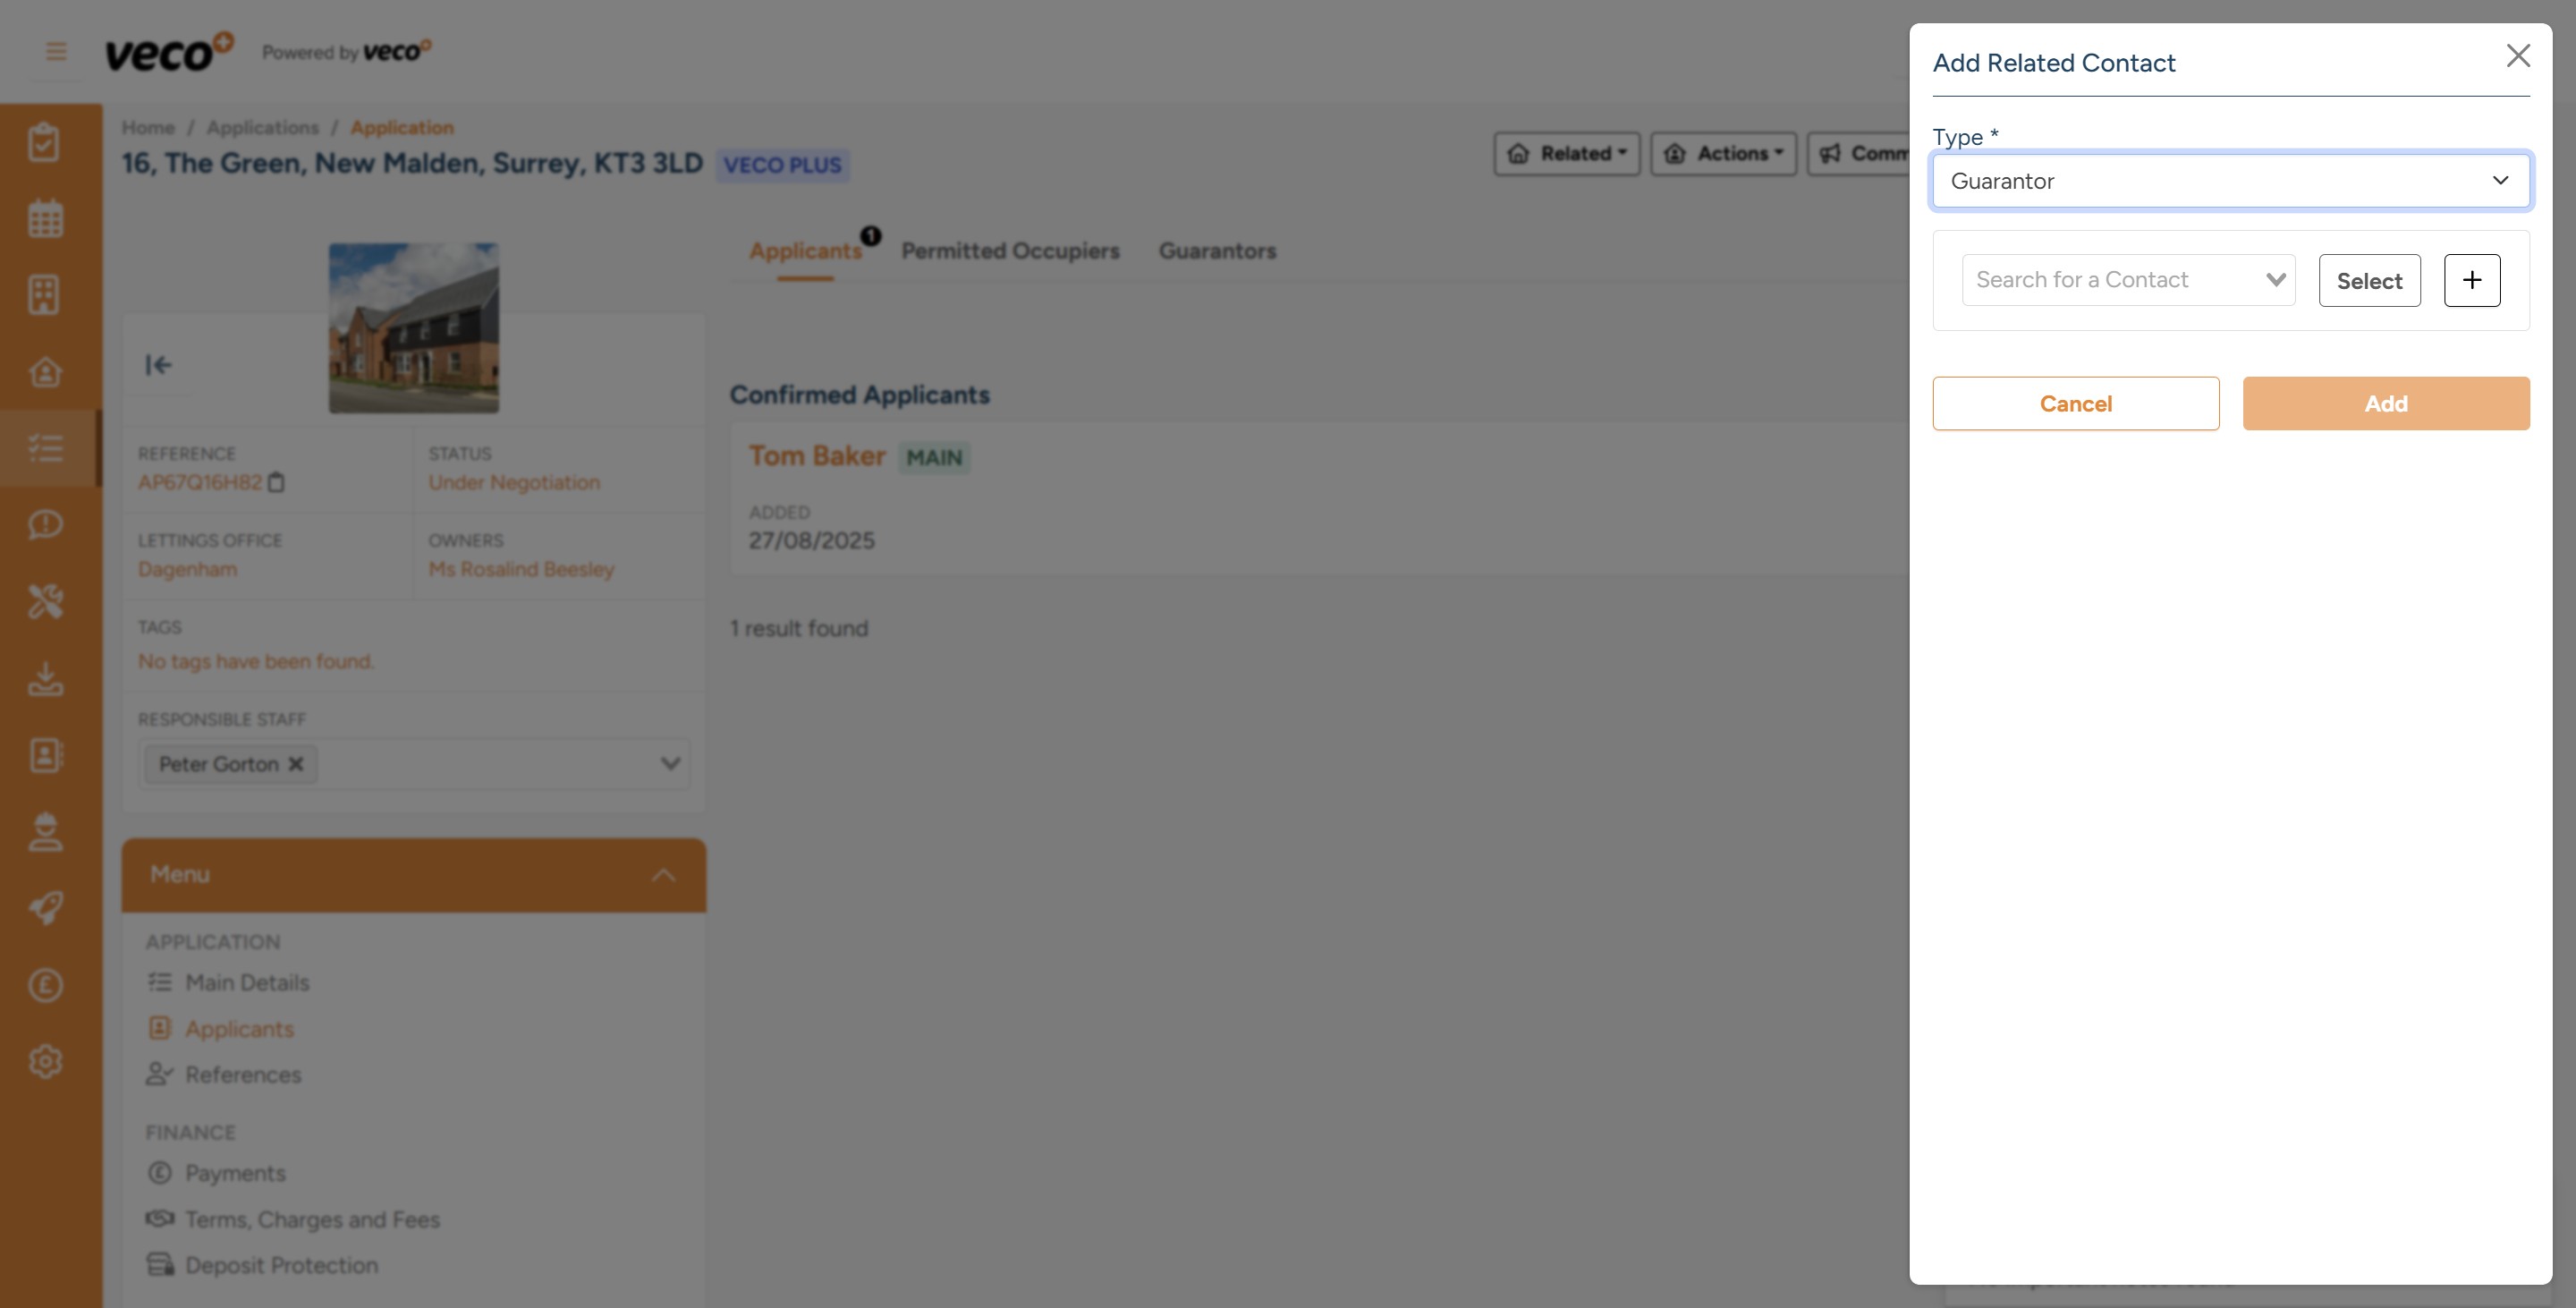Open the Search for a Contact dropdown
2576x1308 pixels.
pos(2128,280)
